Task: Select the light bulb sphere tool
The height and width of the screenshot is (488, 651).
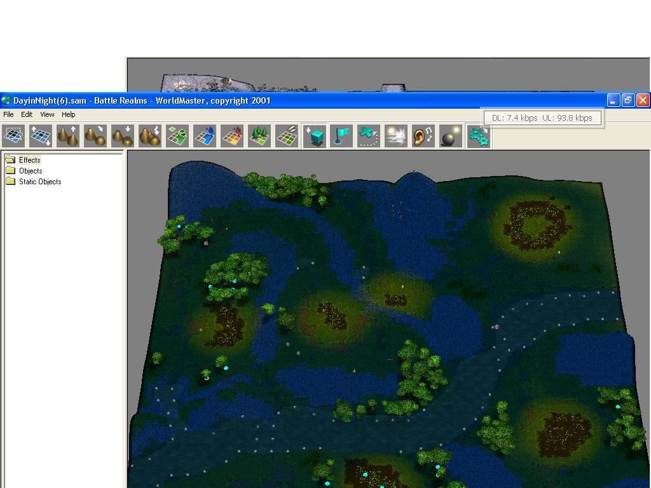Action: point(451,136)
